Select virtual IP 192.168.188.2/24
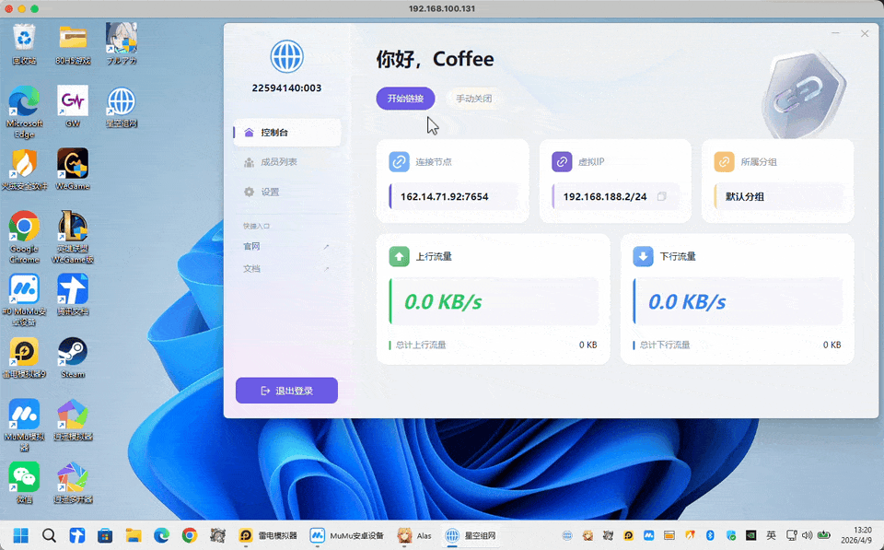The height and width of the screenshot is (550, 884). (605, 197)
